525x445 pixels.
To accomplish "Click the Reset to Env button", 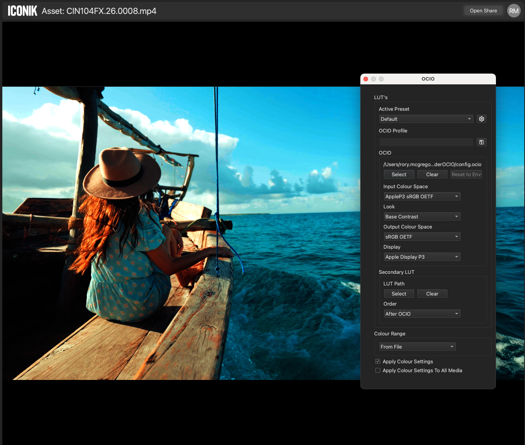I will point(466,174).
